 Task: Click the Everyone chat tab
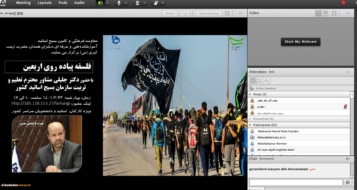coord(256,189)
